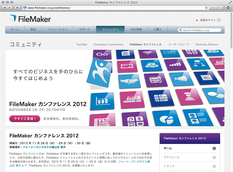Click the blue boxes inventory tile

[x=151, y=65]
